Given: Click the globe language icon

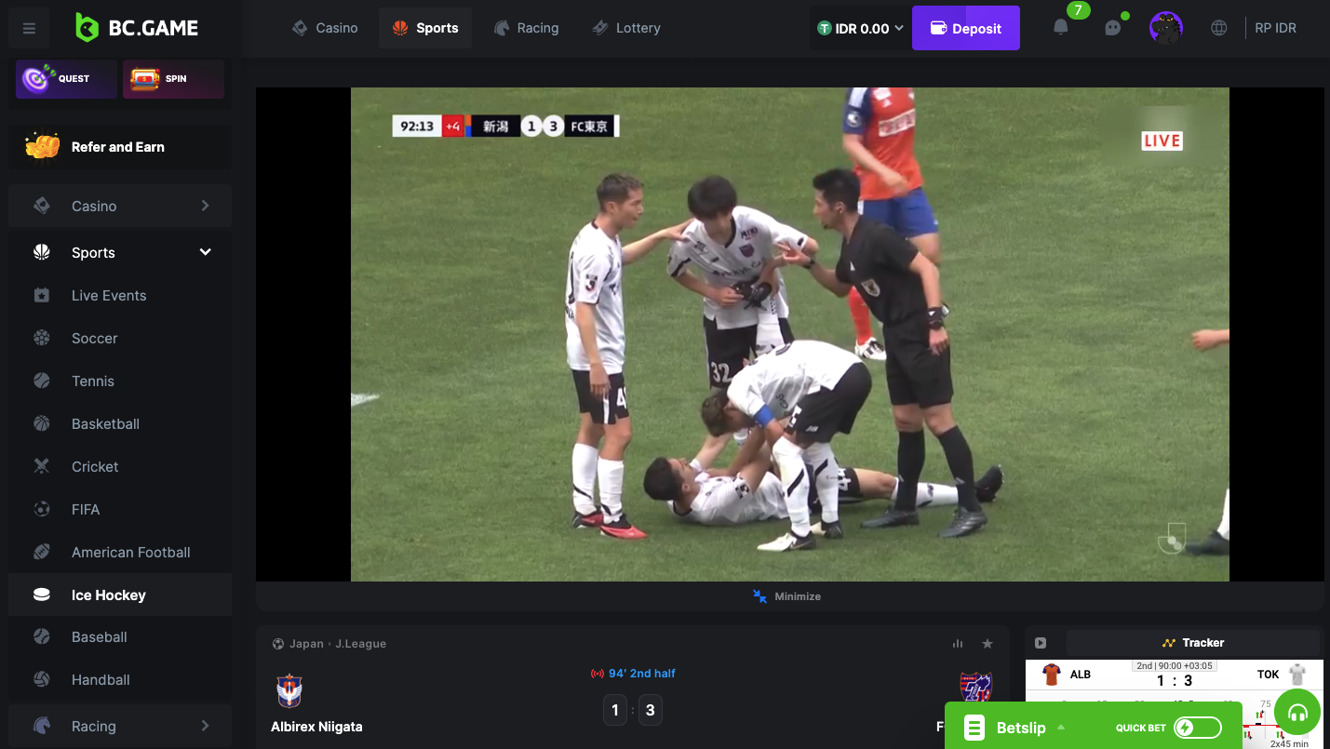Looking at the screenshot, I should coord(1218,28).
